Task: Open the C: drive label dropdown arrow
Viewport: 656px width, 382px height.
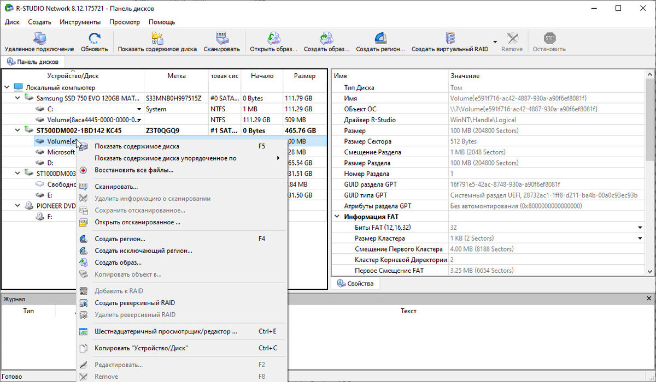Action: (x=139, y=109)
